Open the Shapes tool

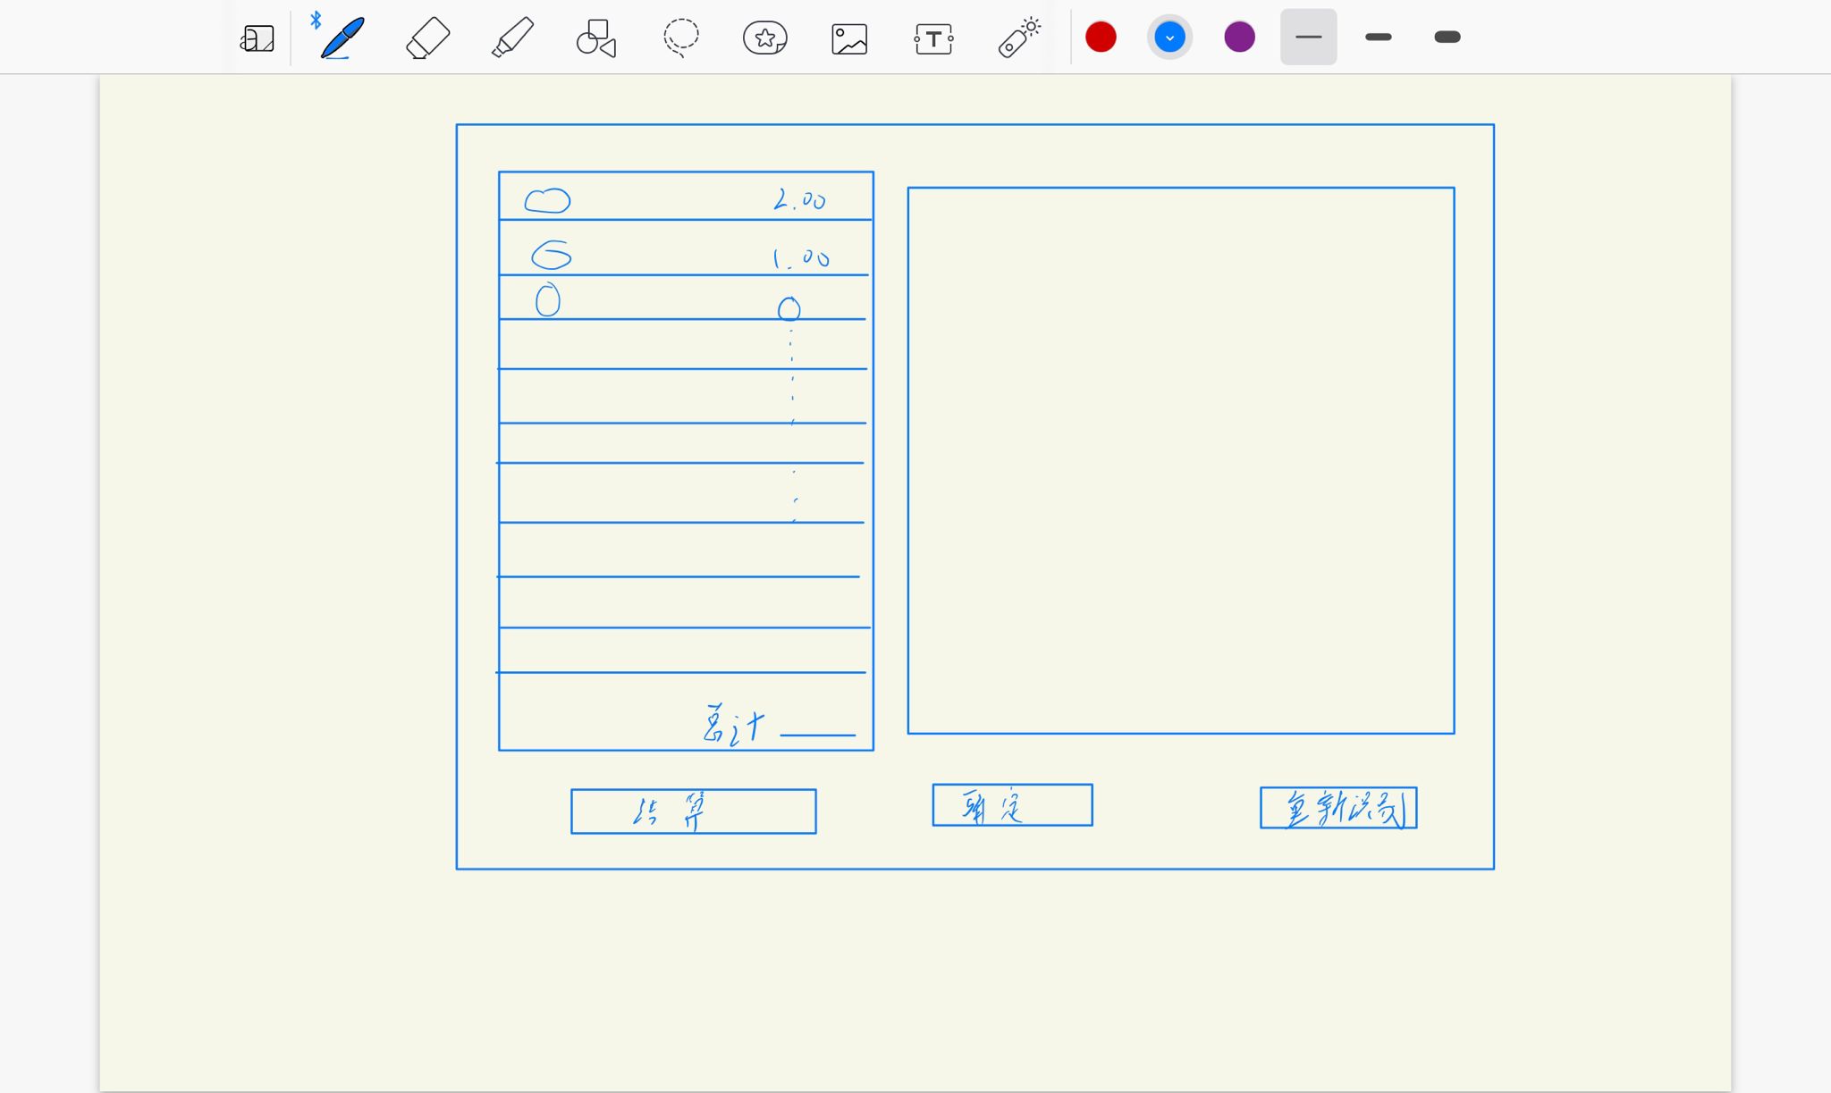click(595, 37)
